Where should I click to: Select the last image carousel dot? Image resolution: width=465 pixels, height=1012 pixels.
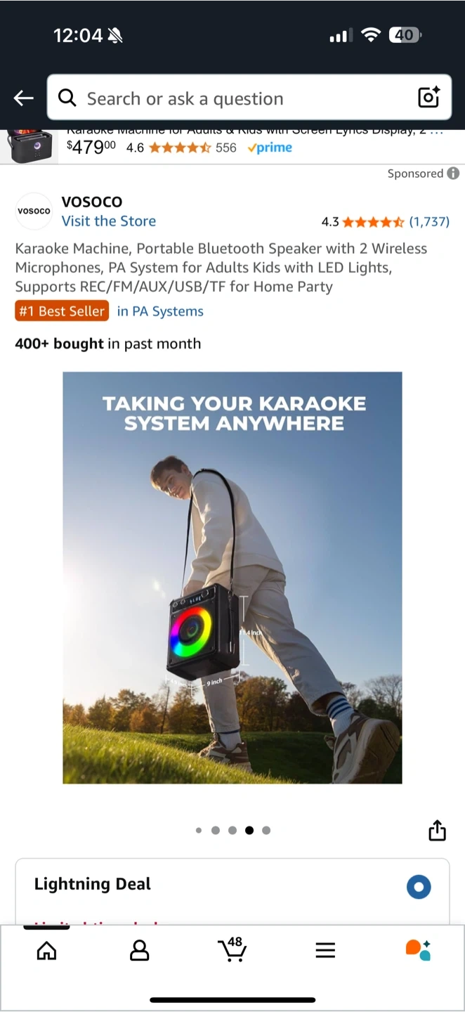[266, 830]
